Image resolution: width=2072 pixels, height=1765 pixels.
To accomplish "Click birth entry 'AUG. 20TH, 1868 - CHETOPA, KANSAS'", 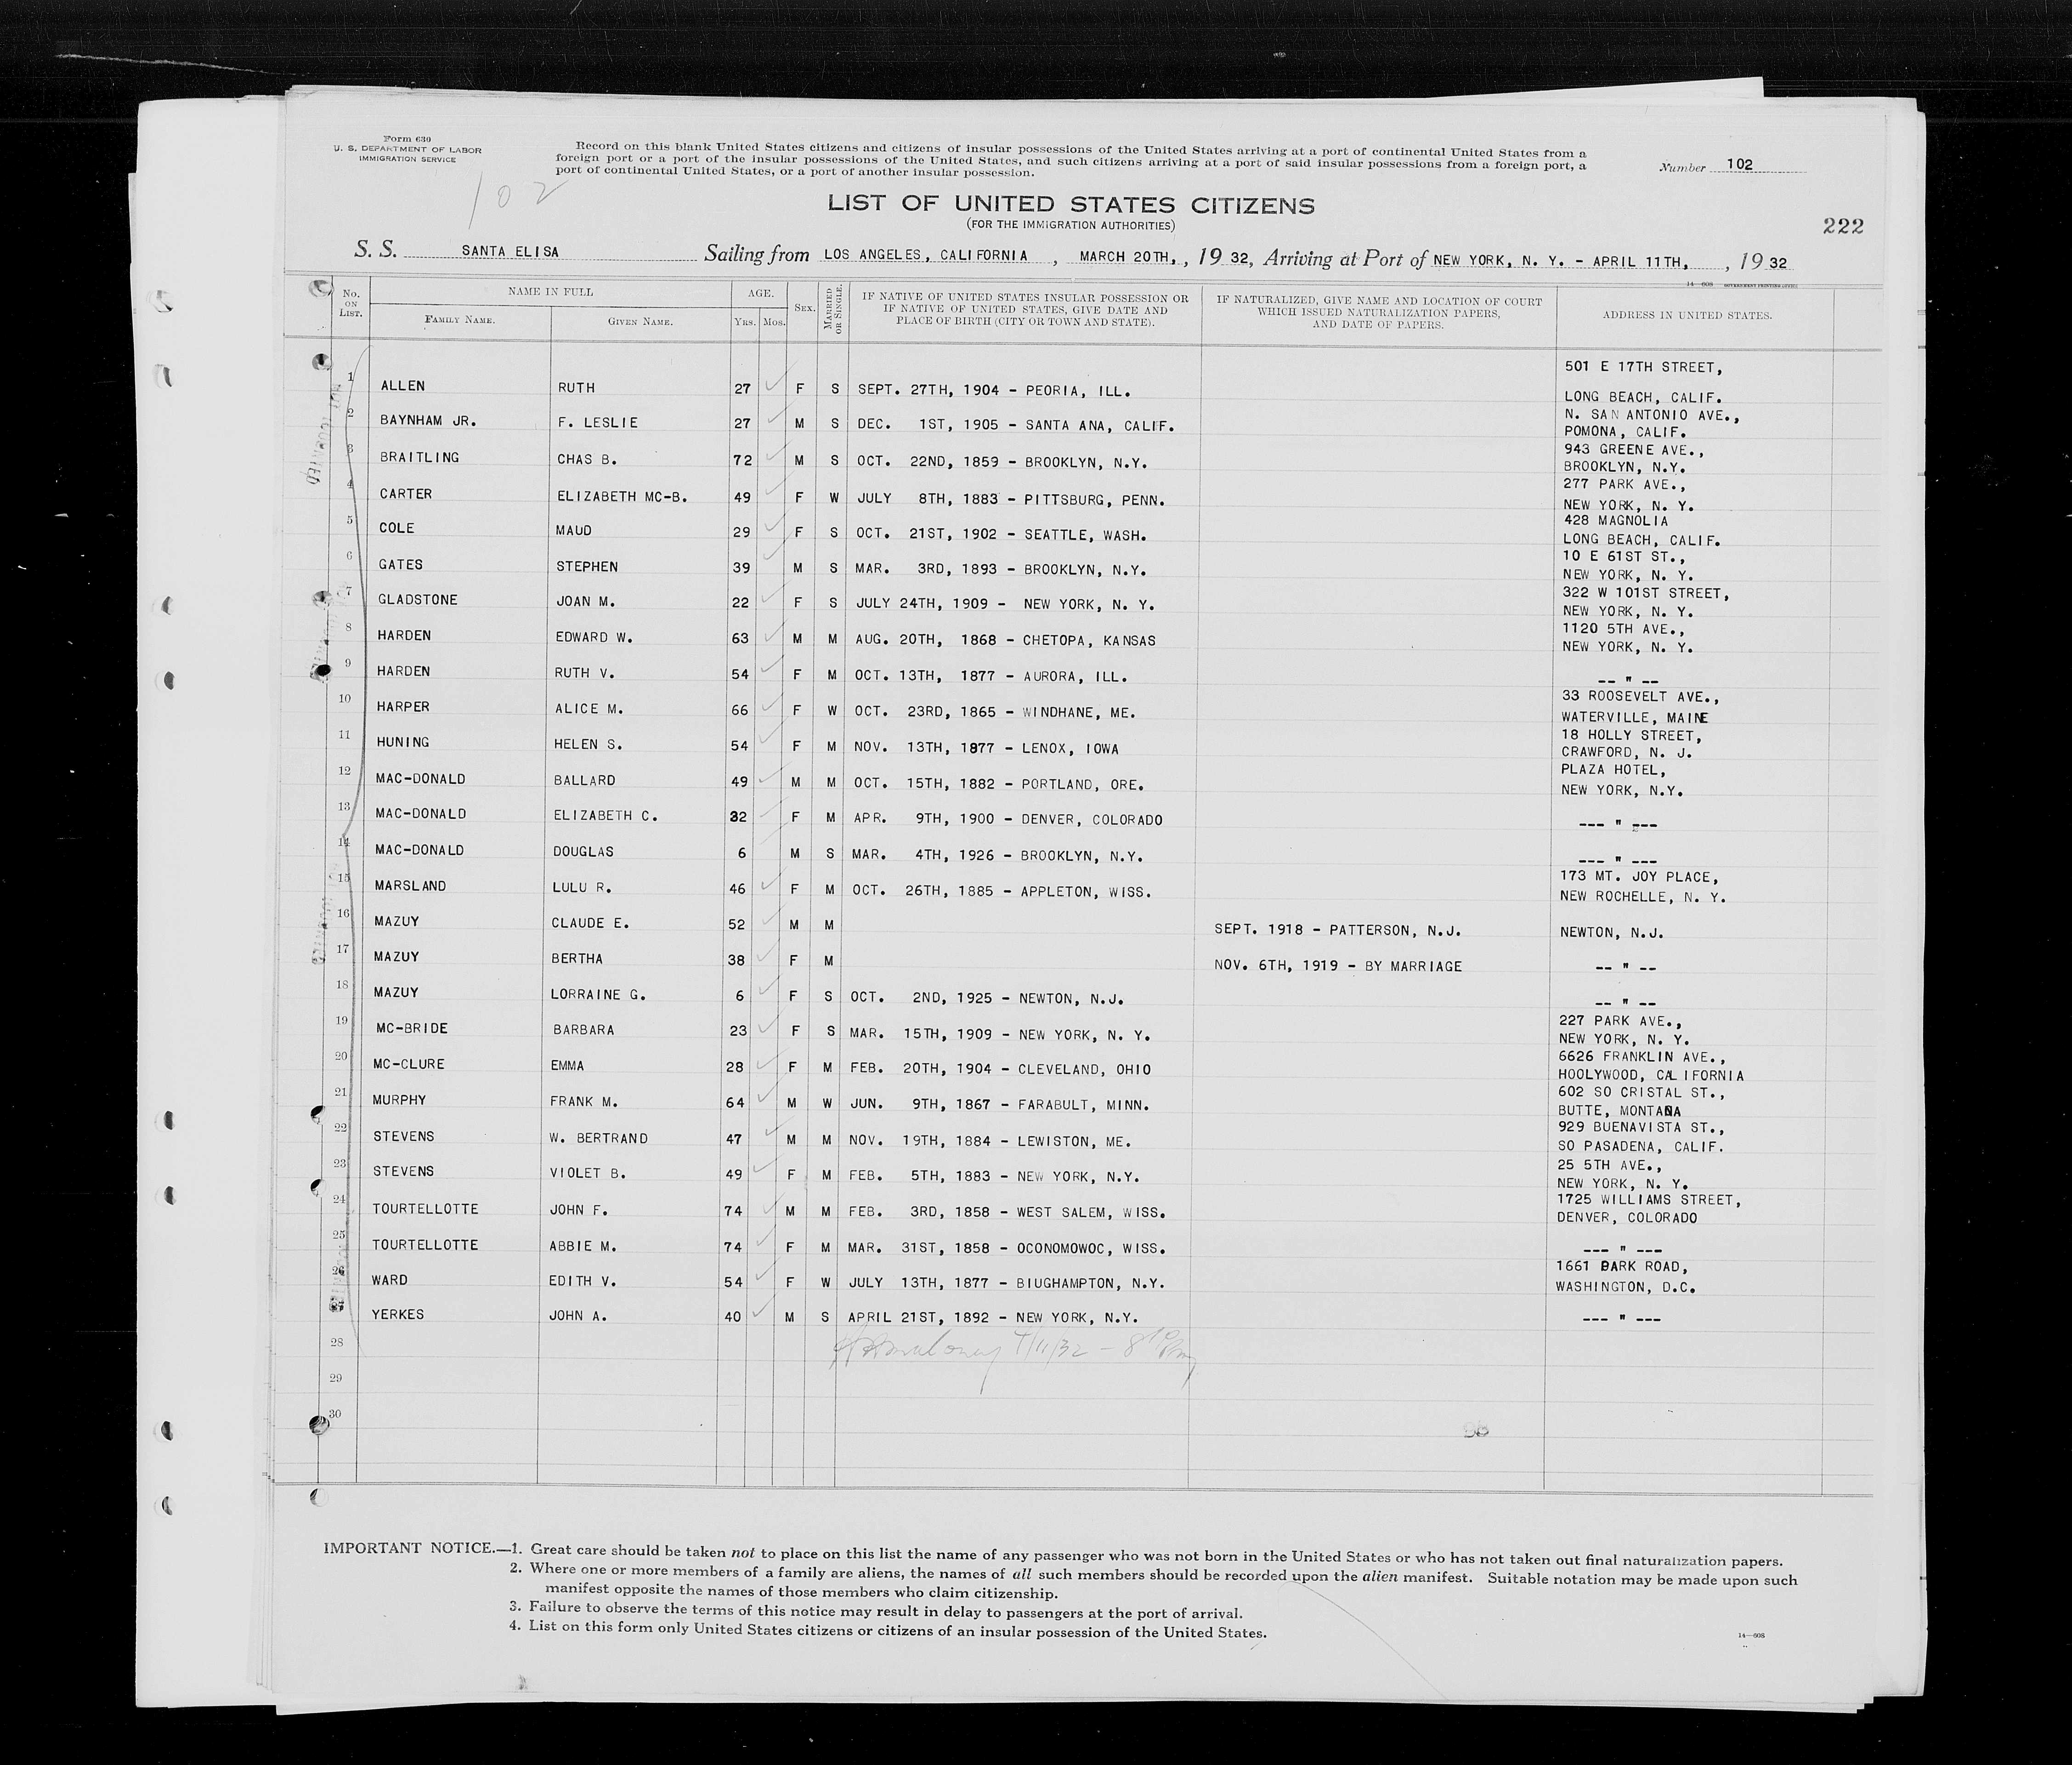I will [1005, 640].
